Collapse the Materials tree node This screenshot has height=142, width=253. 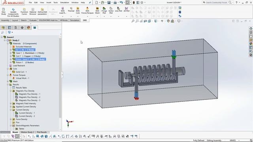click(x=8, y=43)
